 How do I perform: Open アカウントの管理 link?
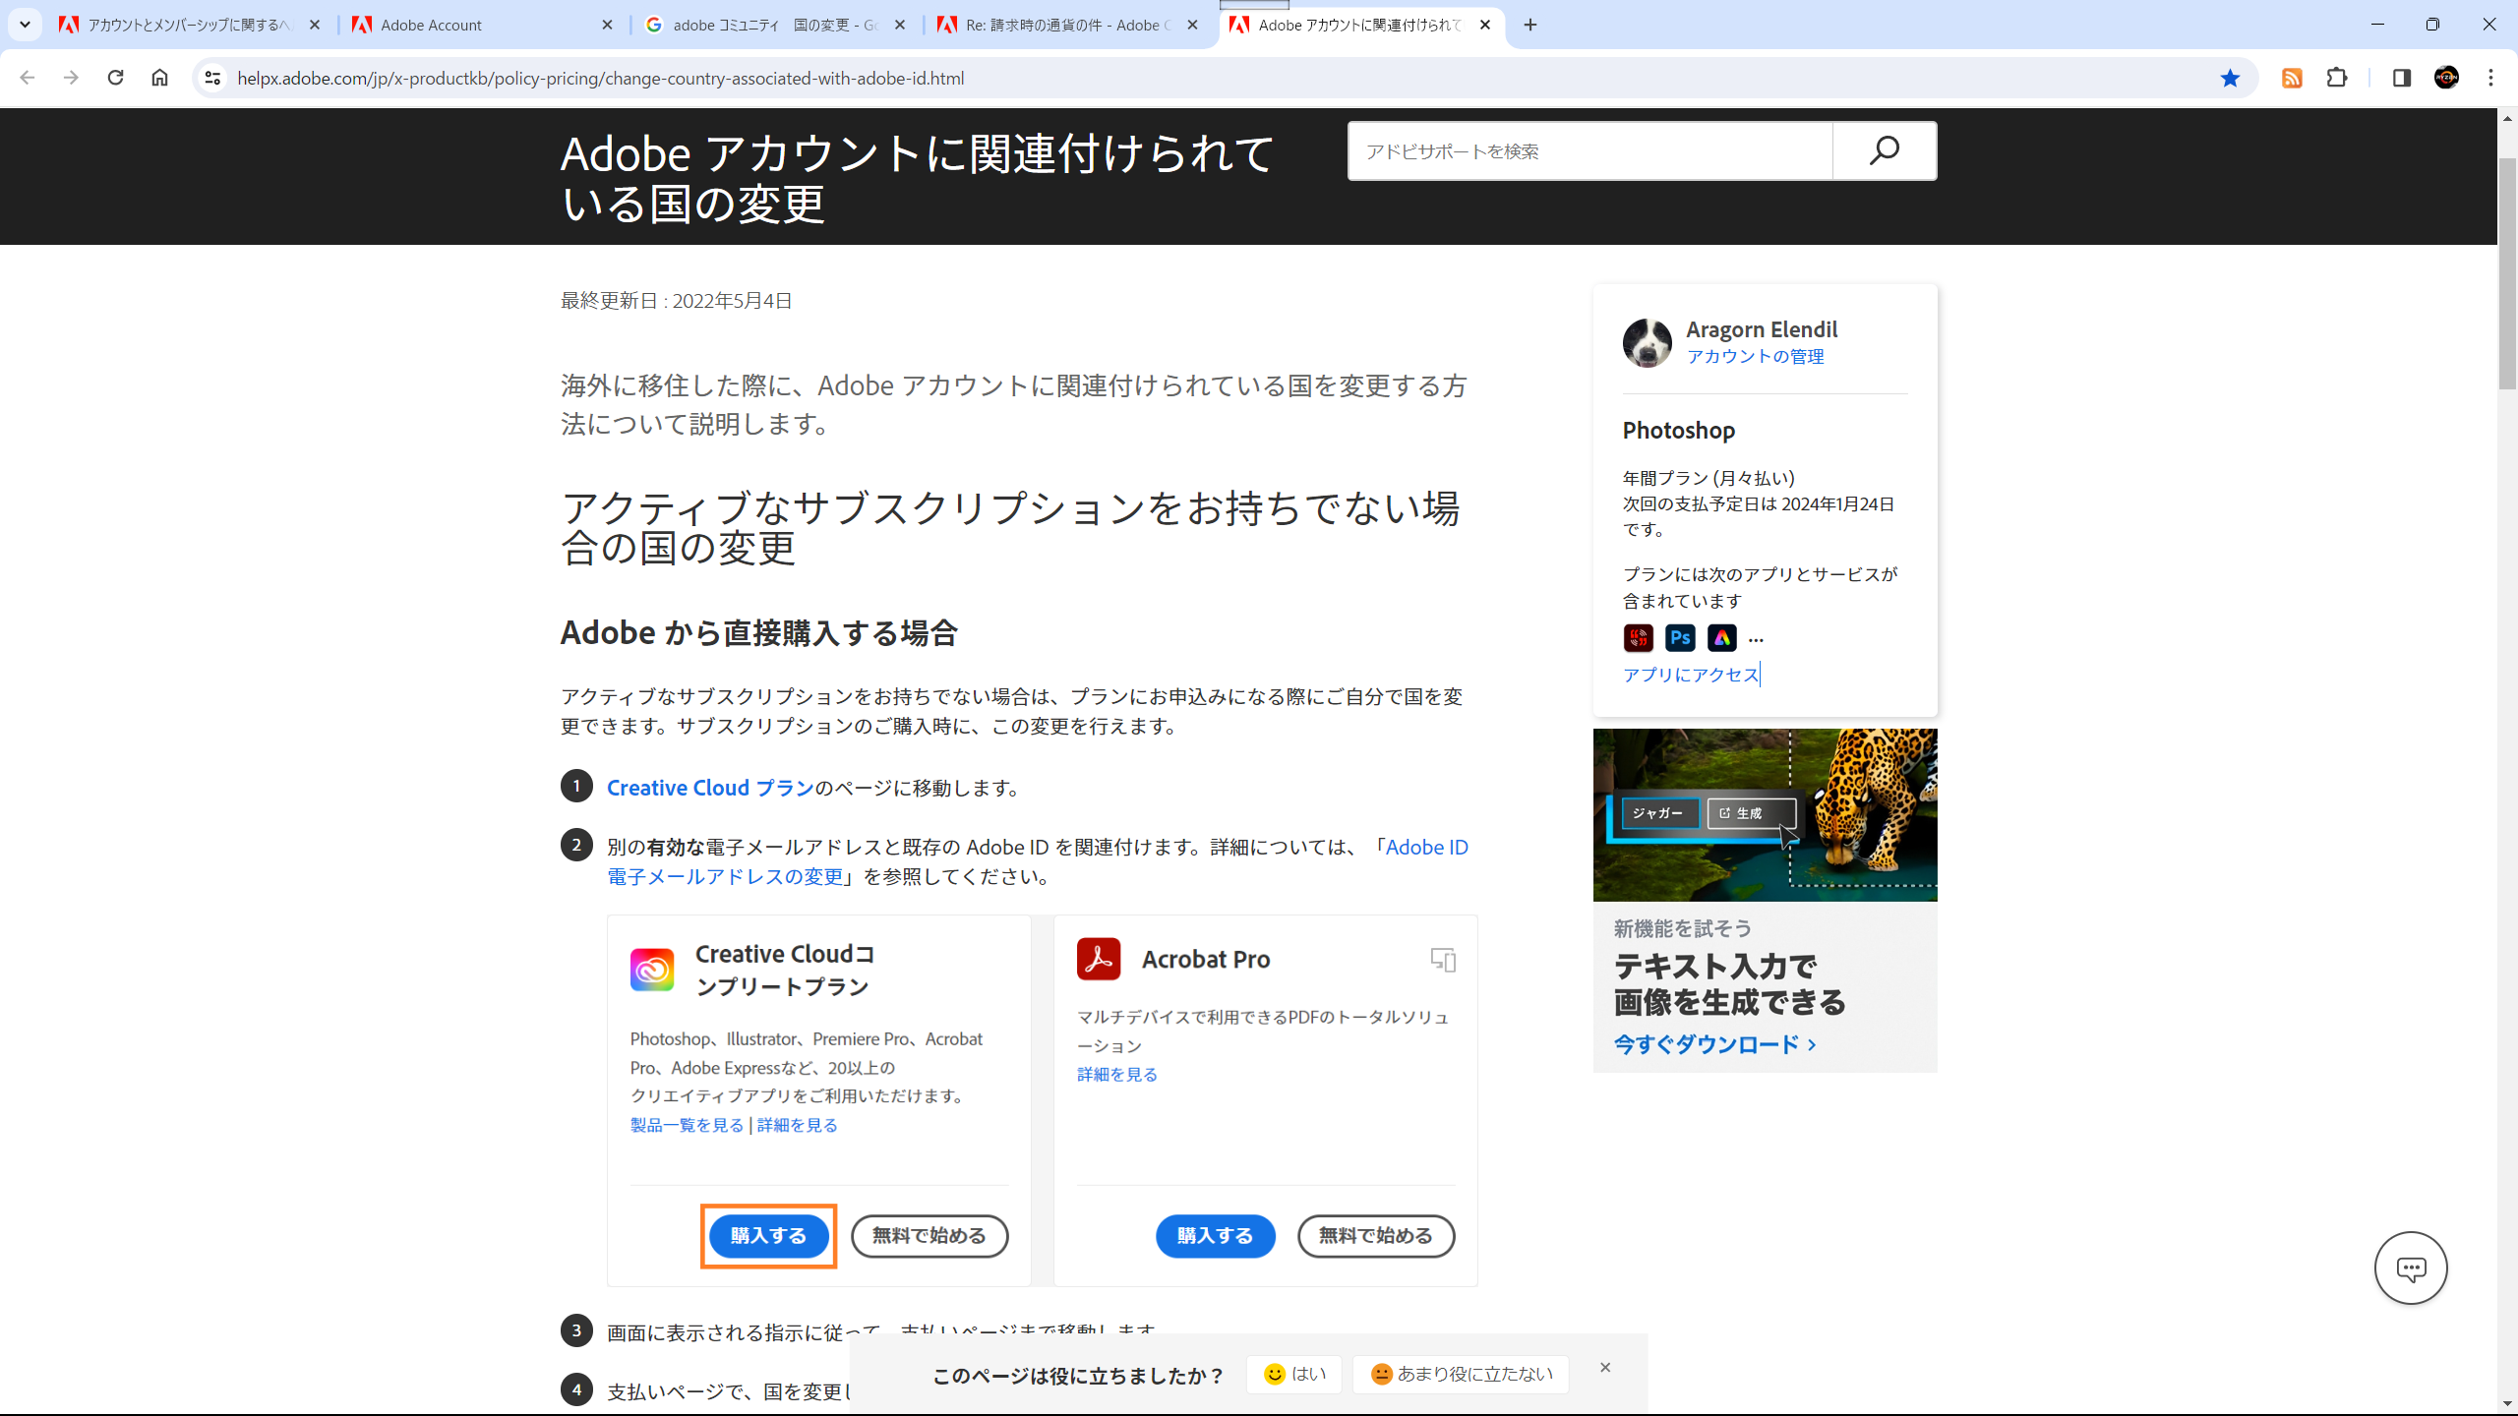(x=1755, y=357)
